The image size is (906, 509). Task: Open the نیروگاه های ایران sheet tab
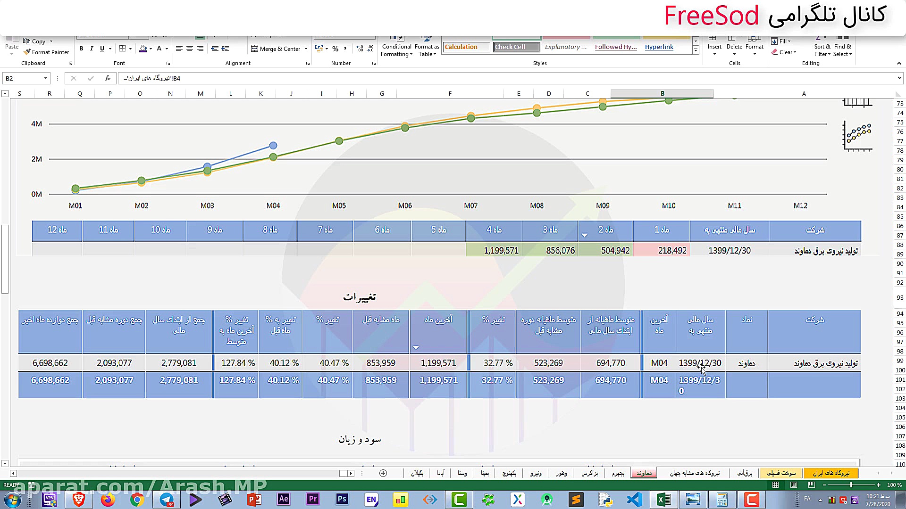pos(831,473)
